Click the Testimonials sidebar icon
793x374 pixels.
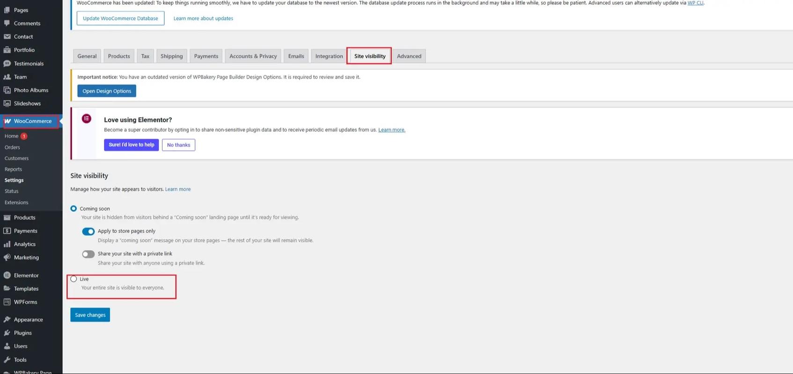[7, 64]
